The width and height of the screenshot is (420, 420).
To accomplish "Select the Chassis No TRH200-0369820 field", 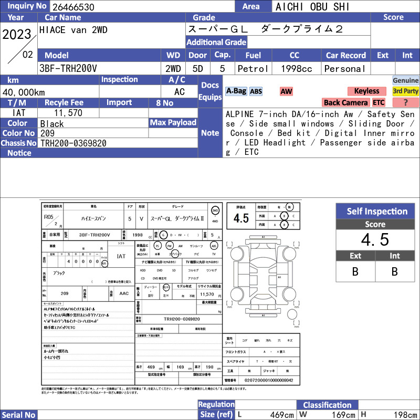I will click(117, 143).
